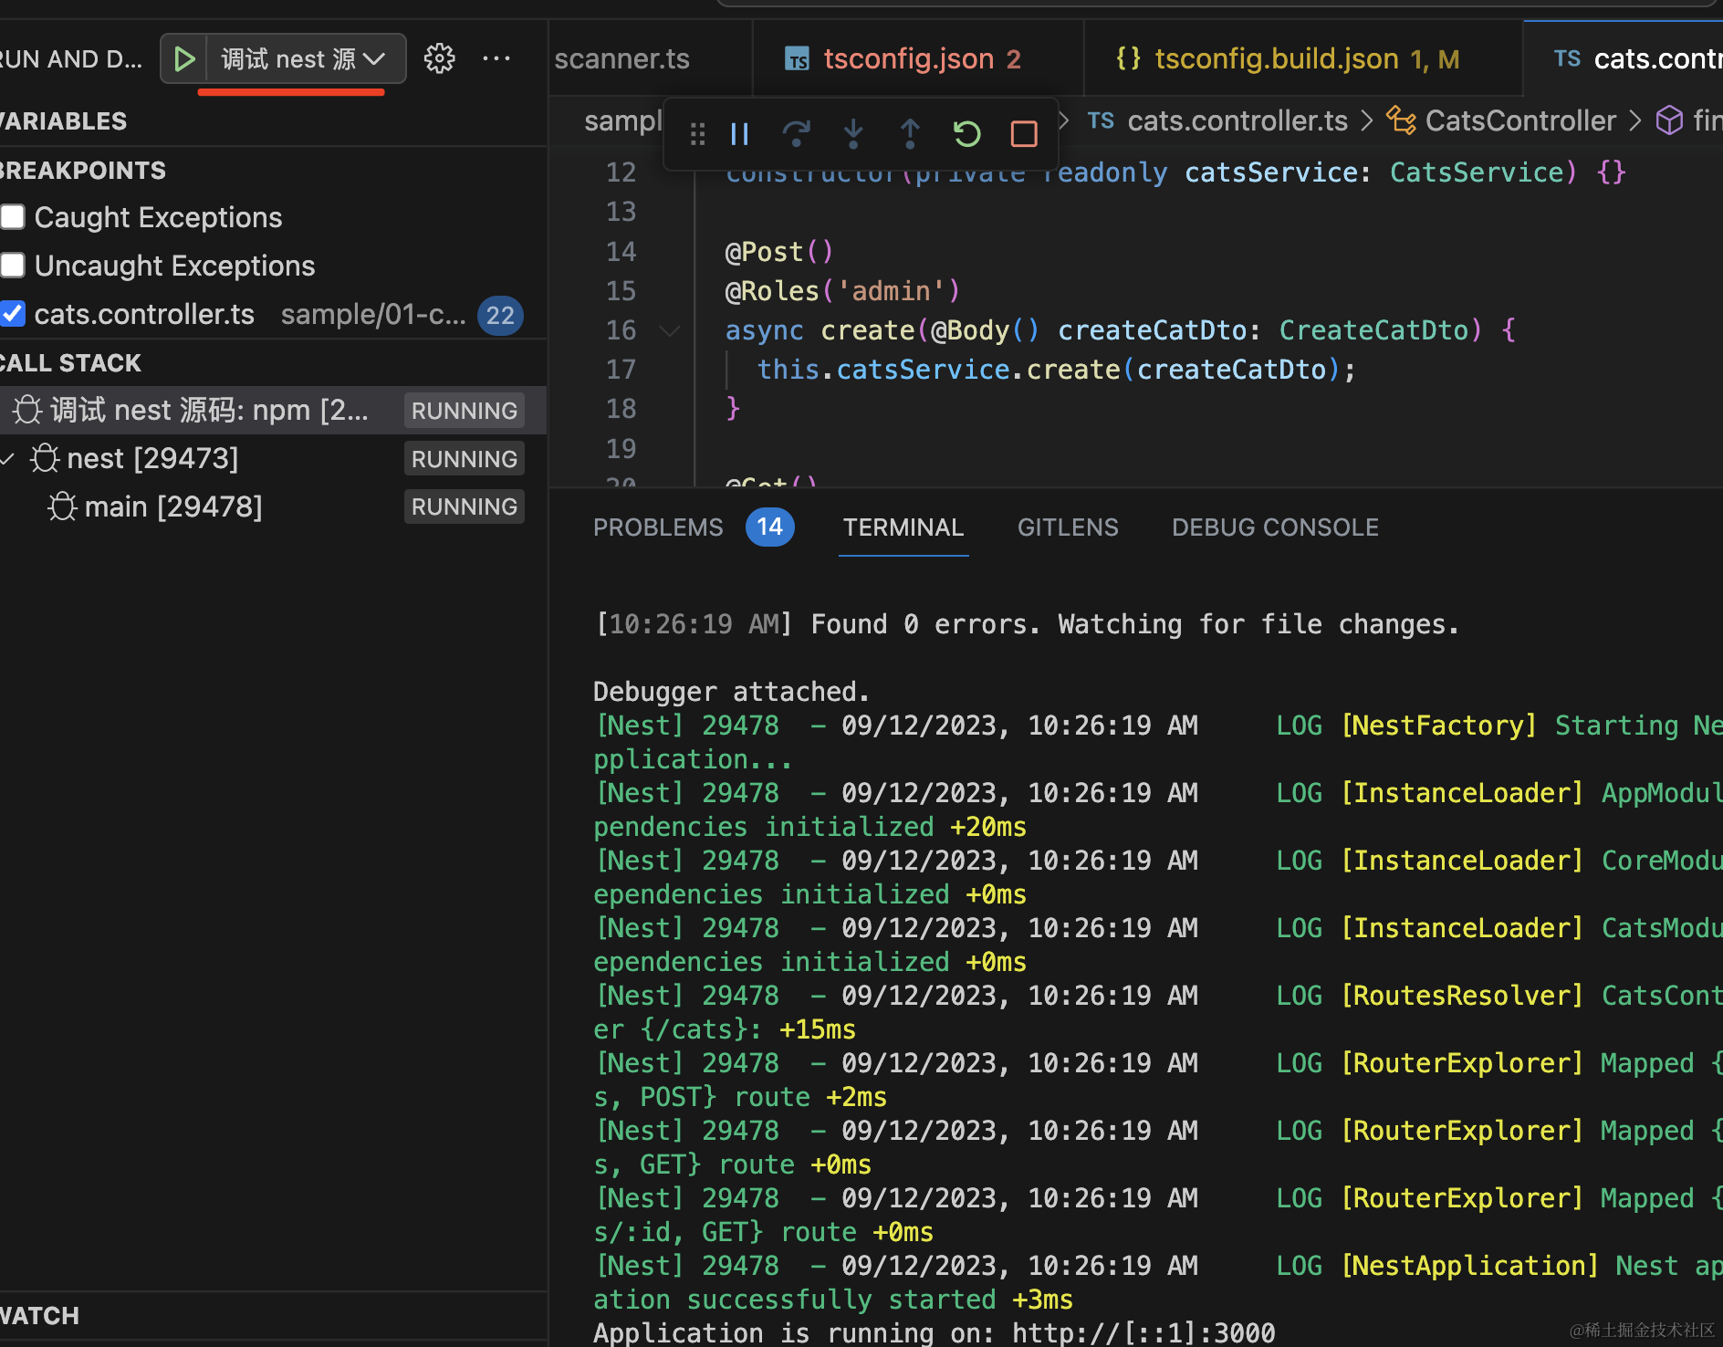1723x1347 pixels.
Task: Restart the debug session
Action: (966, 134)
